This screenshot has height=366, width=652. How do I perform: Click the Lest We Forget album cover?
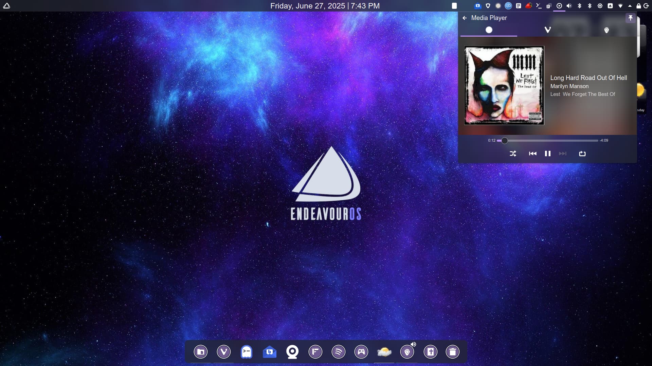504,85
